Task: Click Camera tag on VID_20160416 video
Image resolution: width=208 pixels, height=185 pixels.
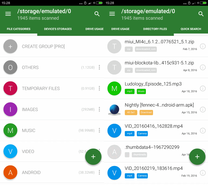Action: (x=142, y=133)
